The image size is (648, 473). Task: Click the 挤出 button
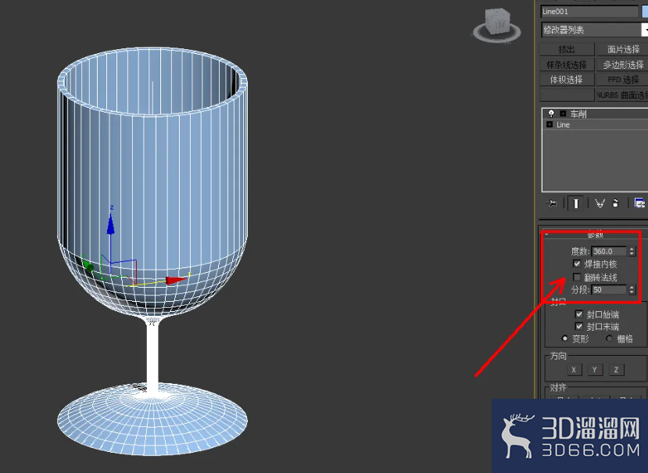pyautogui.click(x=567, y=49)
